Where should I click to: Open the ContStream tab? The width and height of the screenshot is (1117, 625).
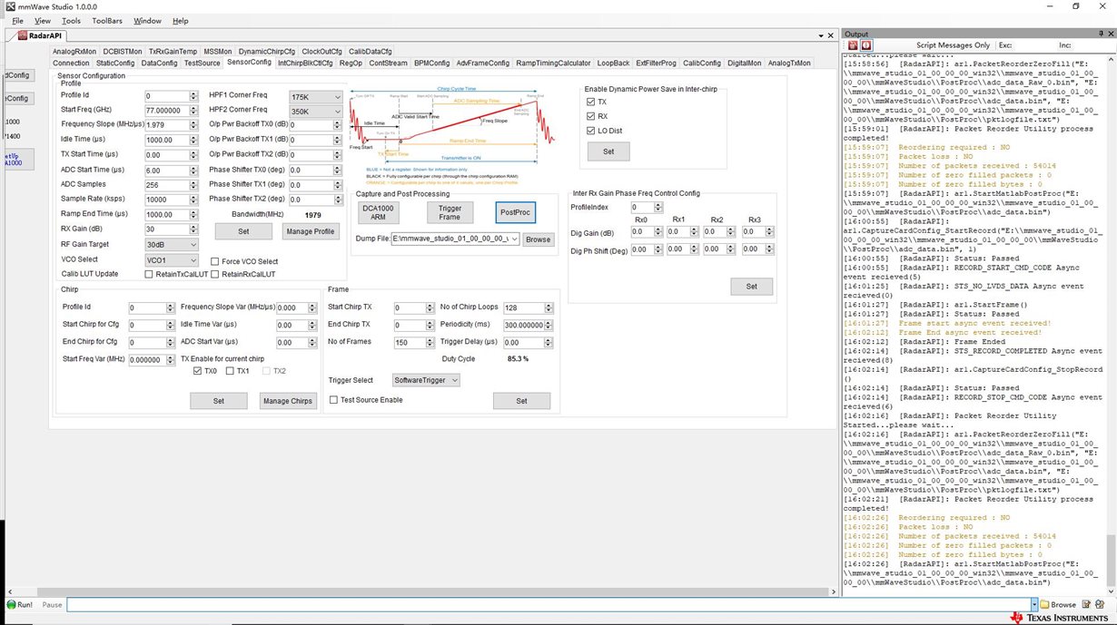(x=389, y=63)
